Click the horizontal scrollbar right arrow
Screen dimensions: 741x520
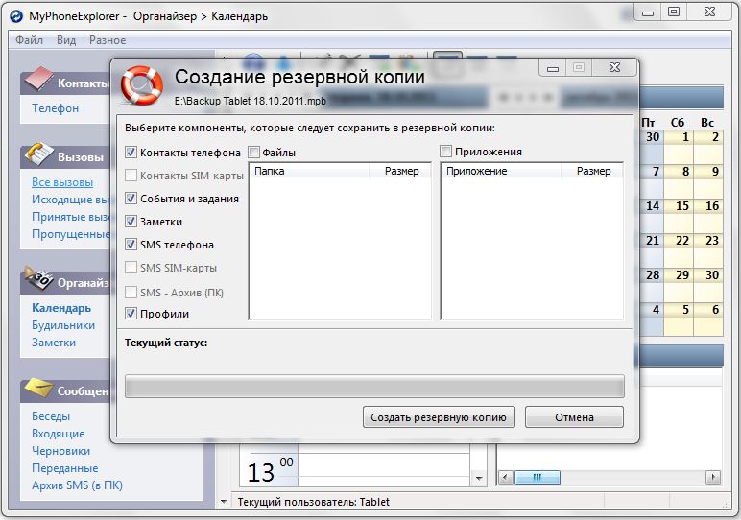[712, 477]
